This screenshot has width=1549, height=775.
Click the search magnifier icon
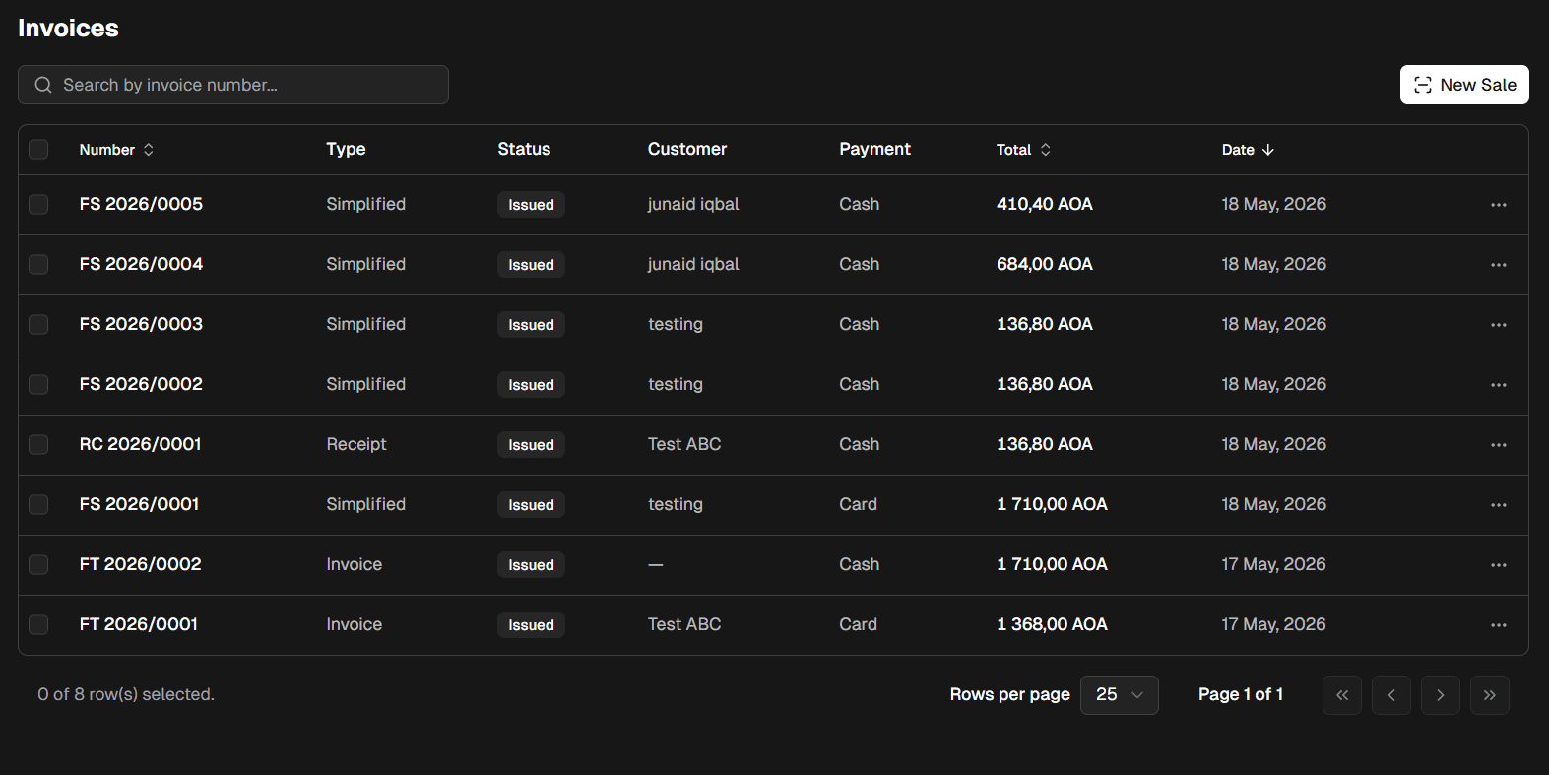click(x=43, y=85)
